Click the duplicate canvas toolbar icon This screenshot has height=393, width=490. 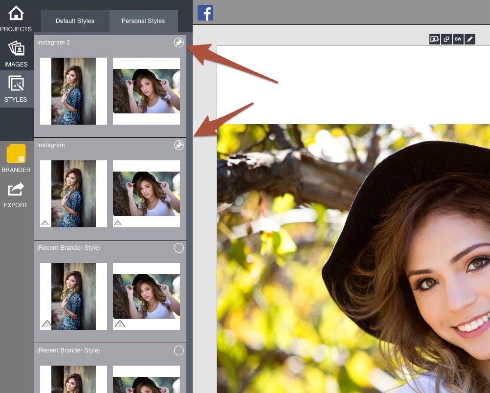(446, 39)
